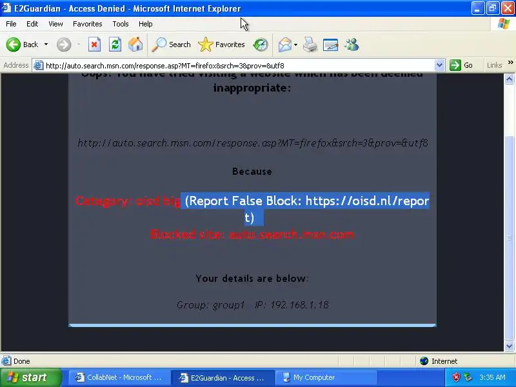Go to the Home page icon
Image resolution: width=516 pixels, height=387 pixels.
[135, 45]
